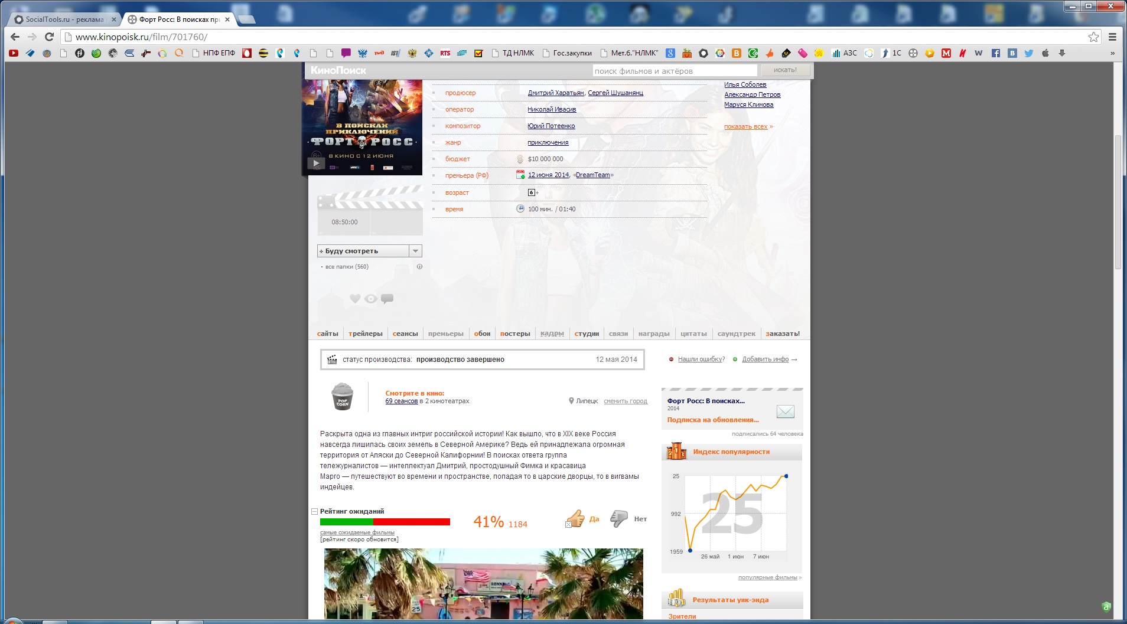This screenshot has height=624, width=1127.
Task: Open the Дмитрий Харатьян producer link
Action: click(x=556, y=93)
